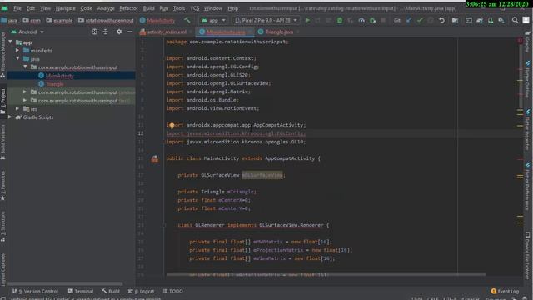
Task: Select MainActivity in the project tree
Action: pos(59,76)
